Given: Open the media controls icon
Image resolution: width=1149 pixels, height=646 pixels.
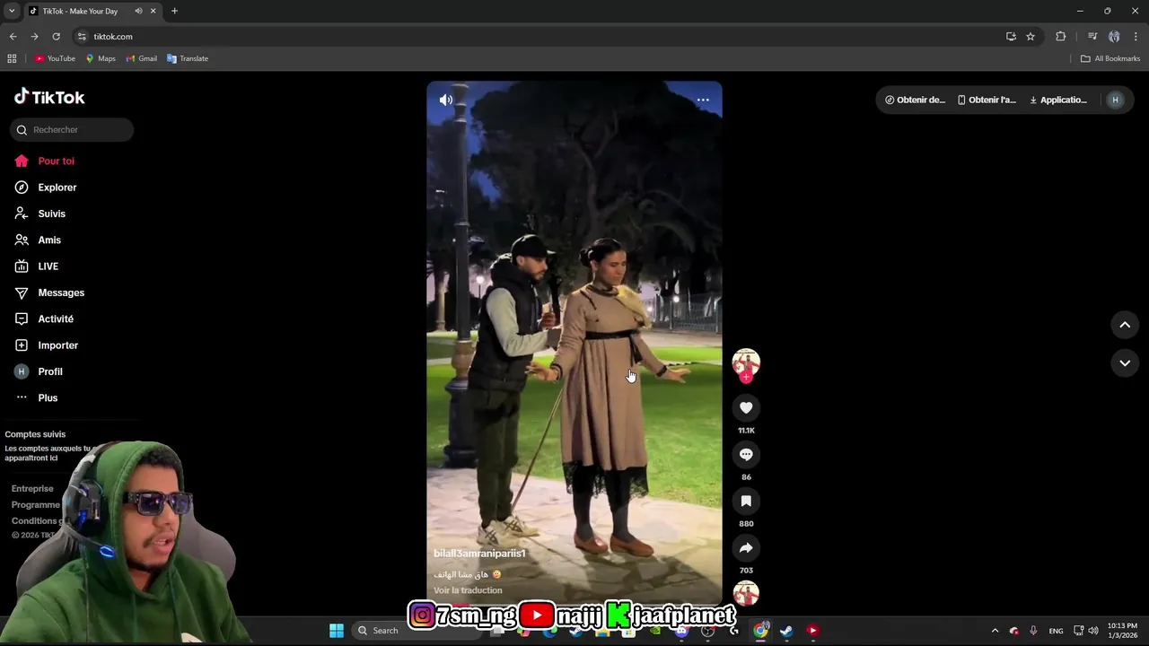Looking at the screenshot, I should (x=1092, y=37).
